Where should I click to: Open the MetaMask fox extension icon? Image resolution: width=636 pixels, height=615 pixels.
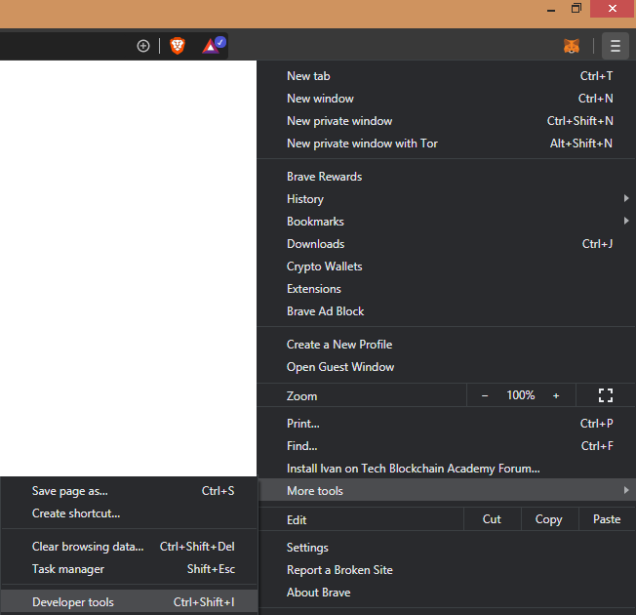point(572,46)
